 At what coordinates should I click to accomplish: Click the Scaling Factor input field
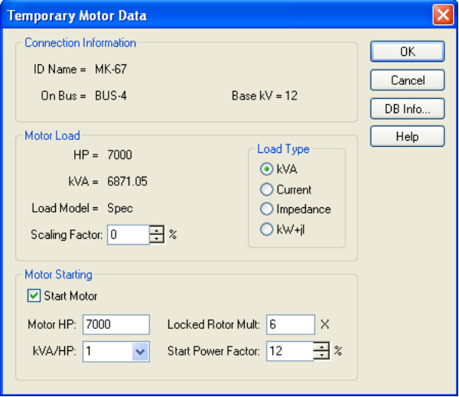(127, 234)
